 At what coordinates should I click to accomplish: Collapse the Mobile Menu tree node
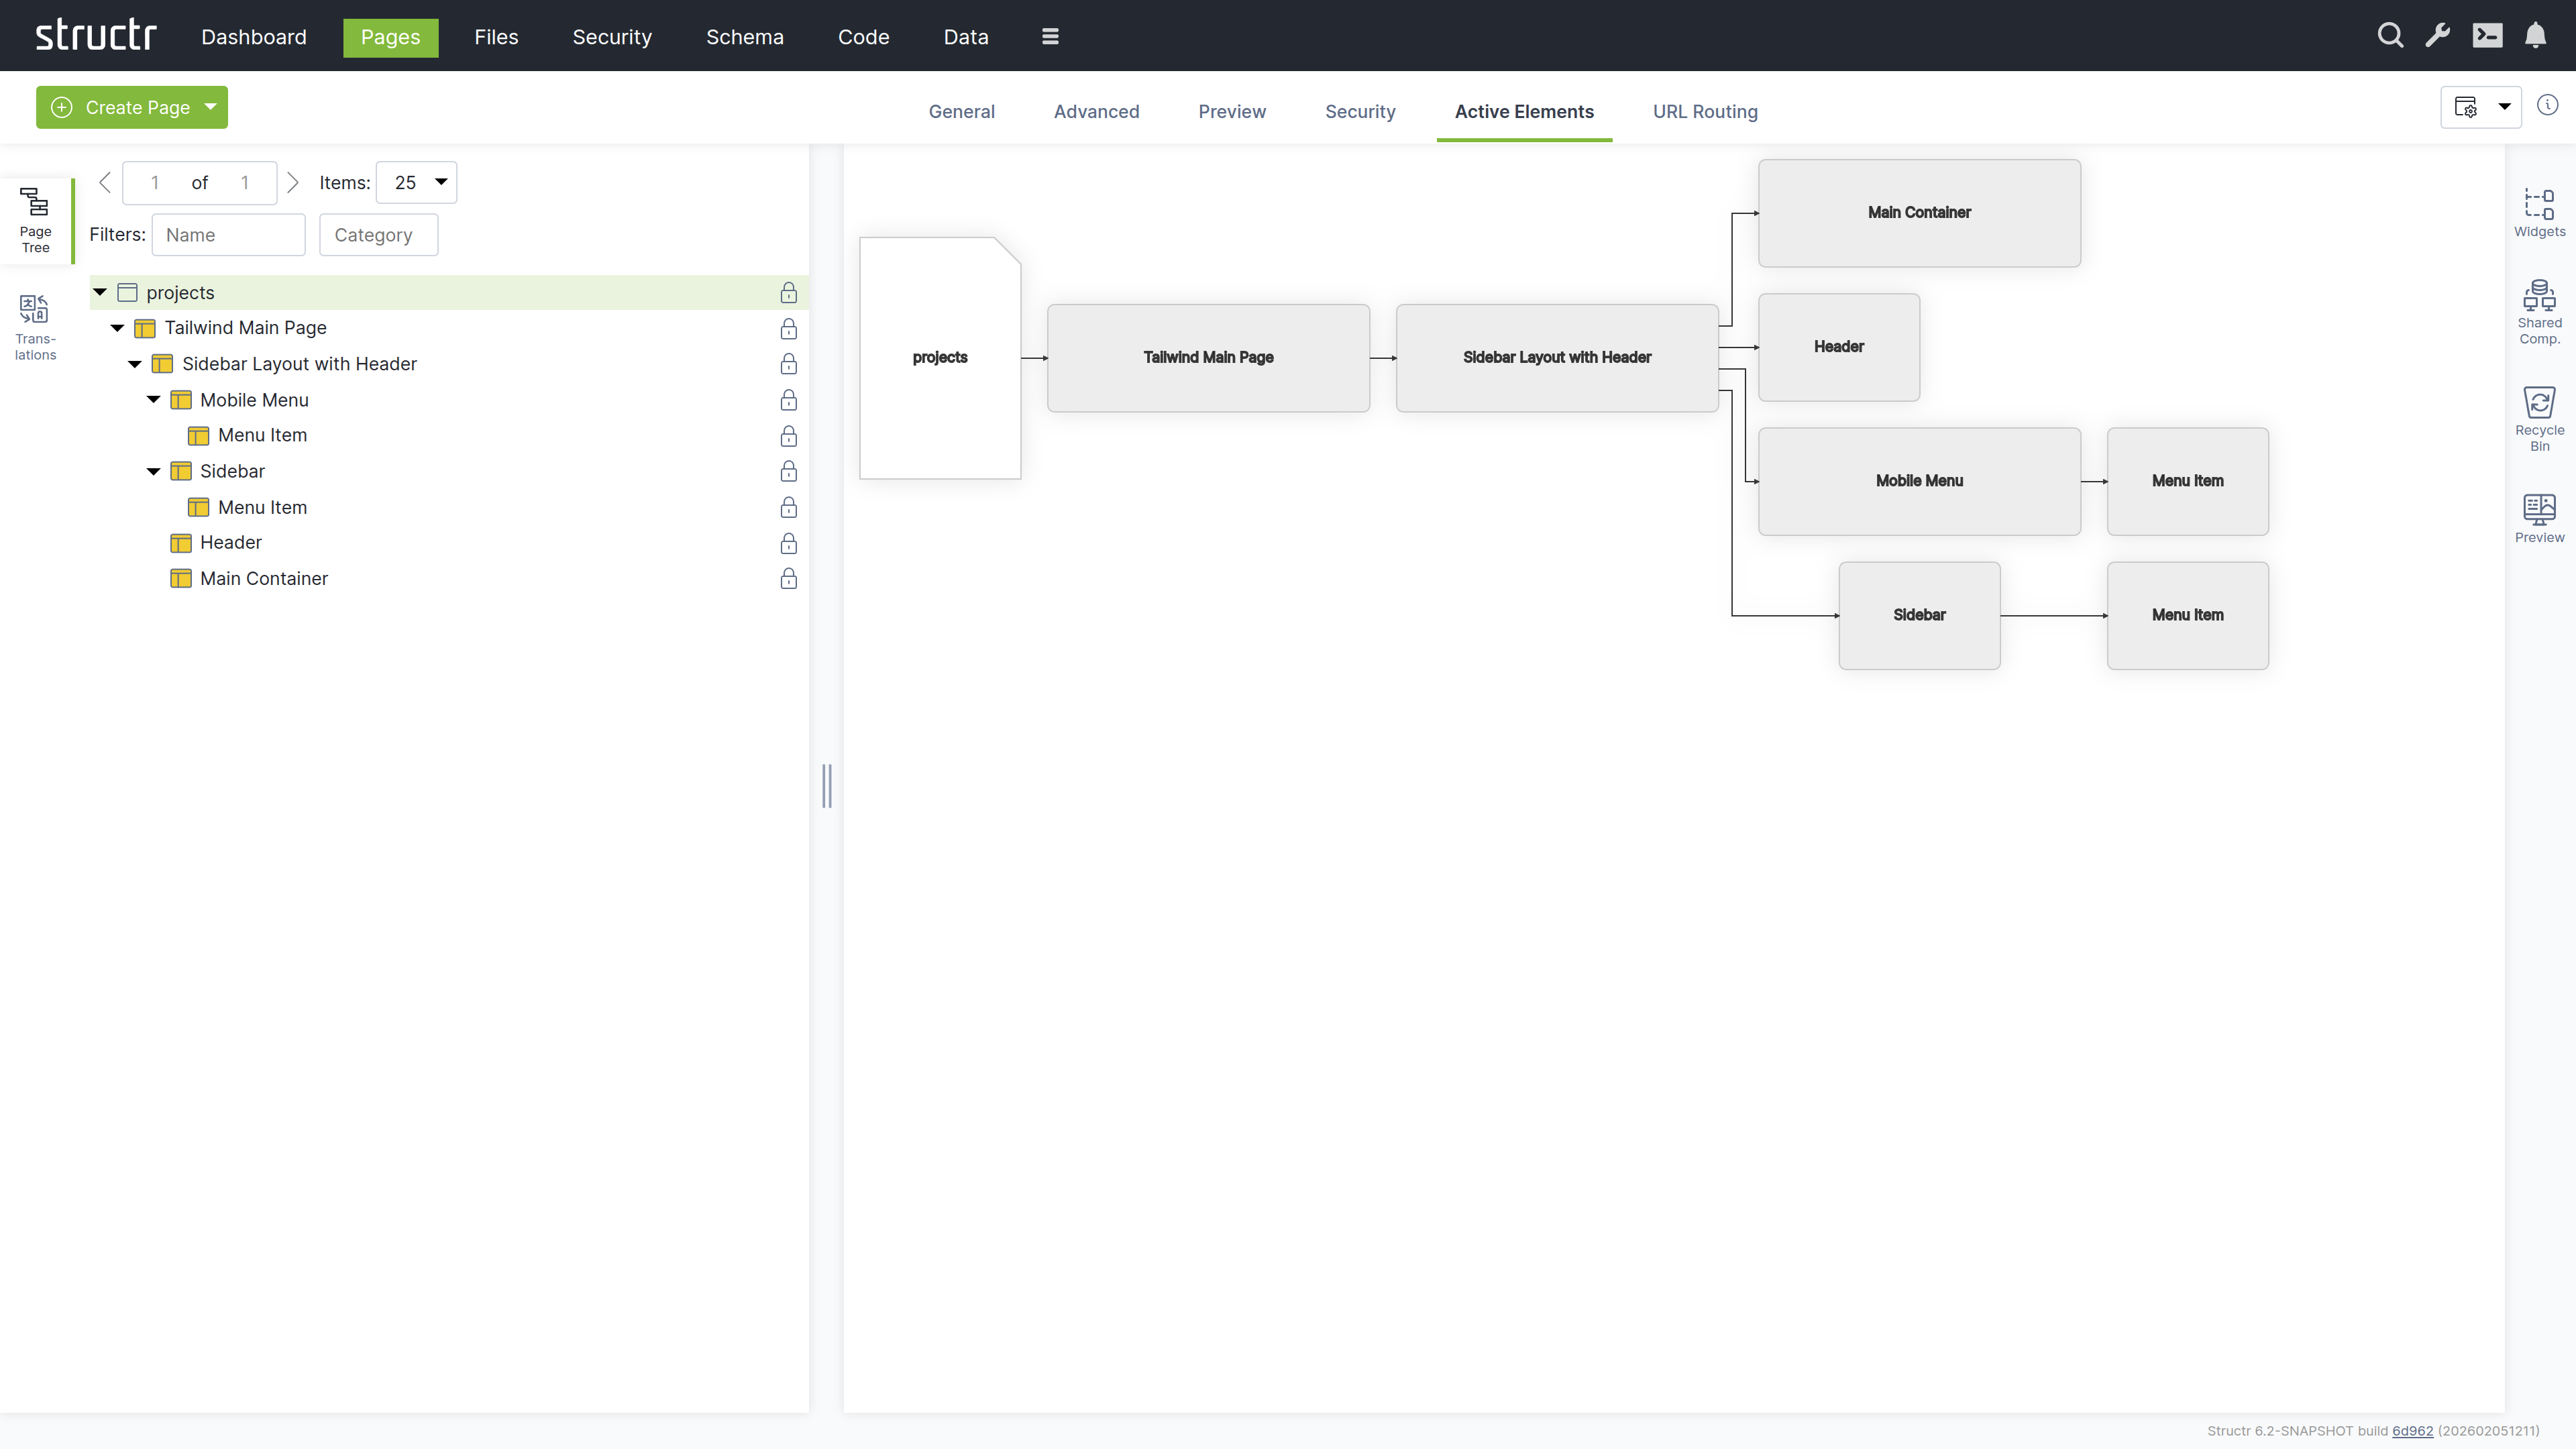pyautogui.click(x=153, y=400)
